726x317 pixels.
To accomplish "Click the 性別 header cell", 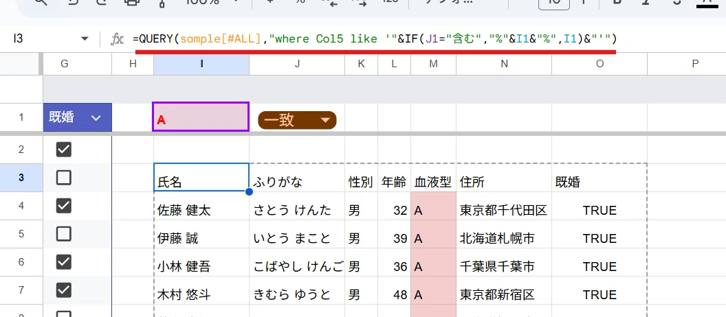I will [x=361, y=178].
